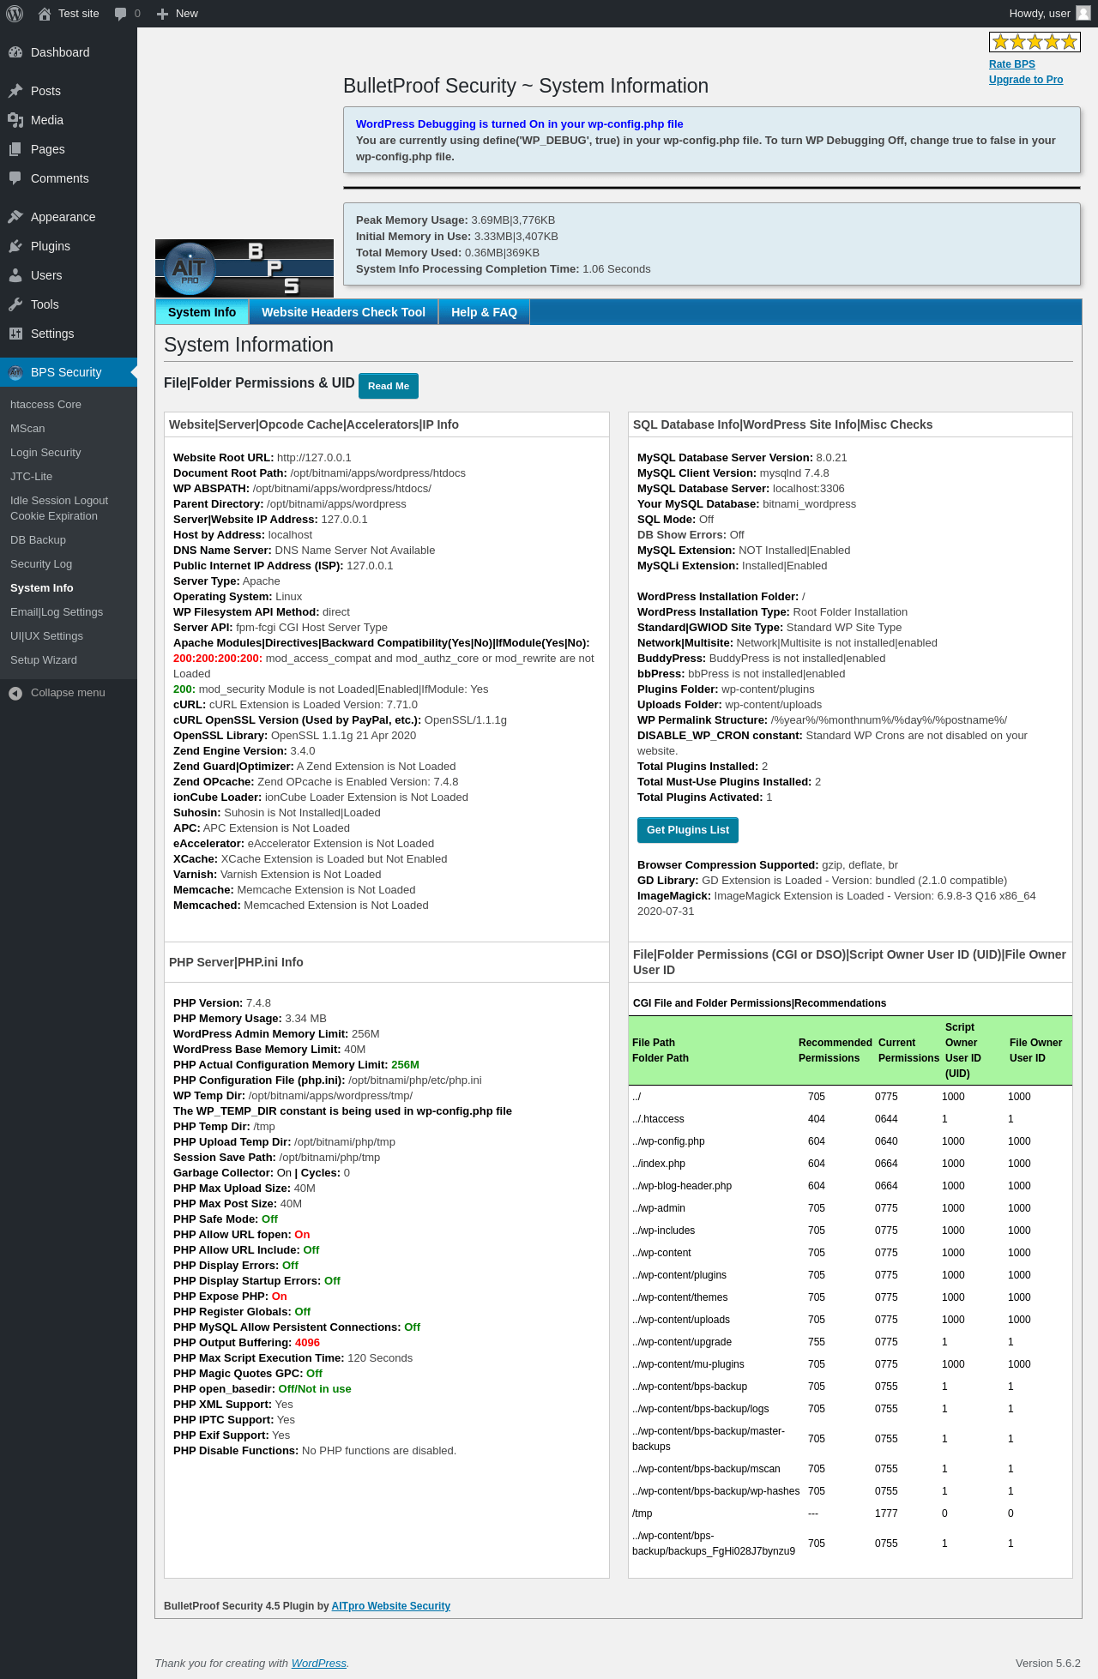This screenshot has width=1098, height=1679.
Task: Open the WordPress link in the footer
Action: [319, 1664]
